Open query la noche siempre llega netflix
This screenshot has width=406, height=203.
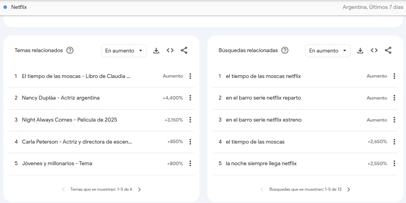coord(261,164)
